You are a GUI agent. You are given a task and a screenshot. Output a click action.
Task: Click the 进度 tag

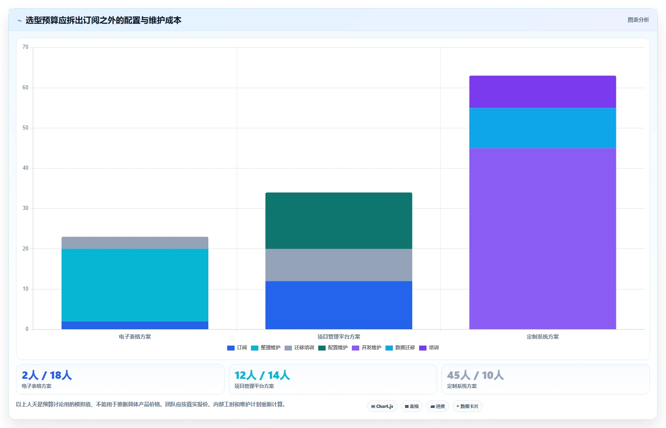pyautogui.click(x=438, y=406)
